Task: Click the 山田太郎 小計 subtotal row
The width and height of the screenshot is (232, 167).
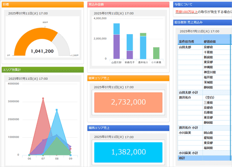Action: pyautogui.click(x=204, y=93)
